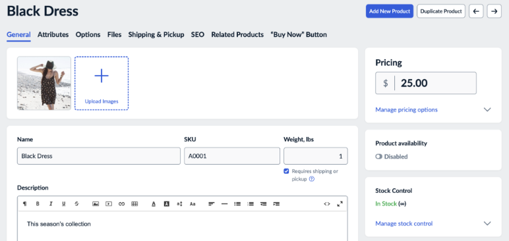Screen dimensions: 509x241
Task: Focus the price field showing 25.00
Action: pos(426,83)
